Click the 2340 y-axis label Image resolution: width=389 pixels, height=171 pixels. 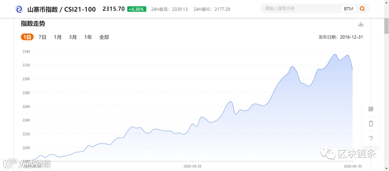(26, 52)
